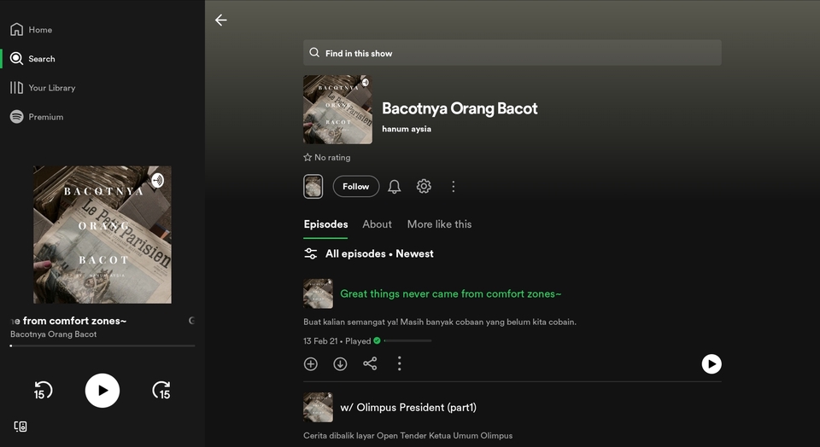Seek on the now-playing progress bar

102,345
